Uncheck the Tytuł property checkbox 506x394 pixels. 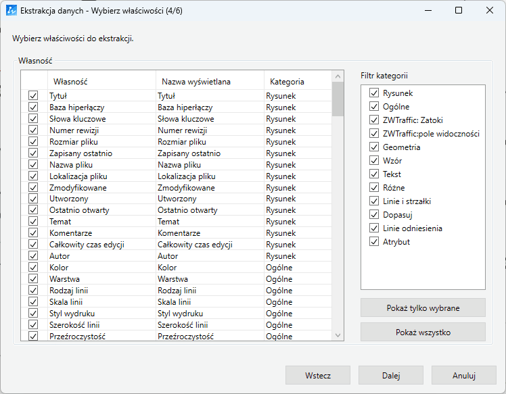point(33,95)
